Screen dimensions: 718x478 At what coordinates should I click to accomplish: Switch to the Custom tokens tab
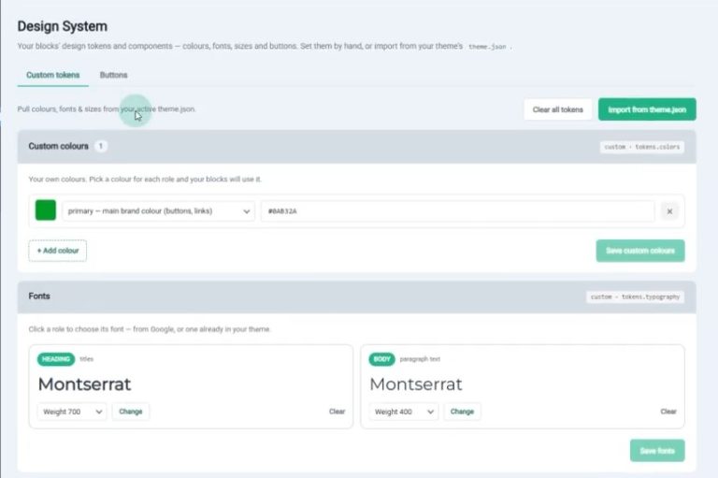(52, 75)
